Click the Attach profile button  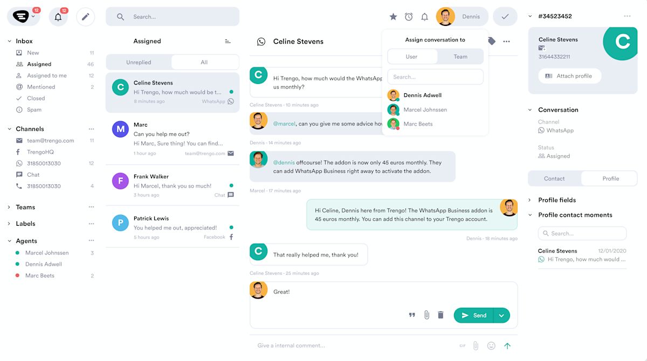[569, 76]
